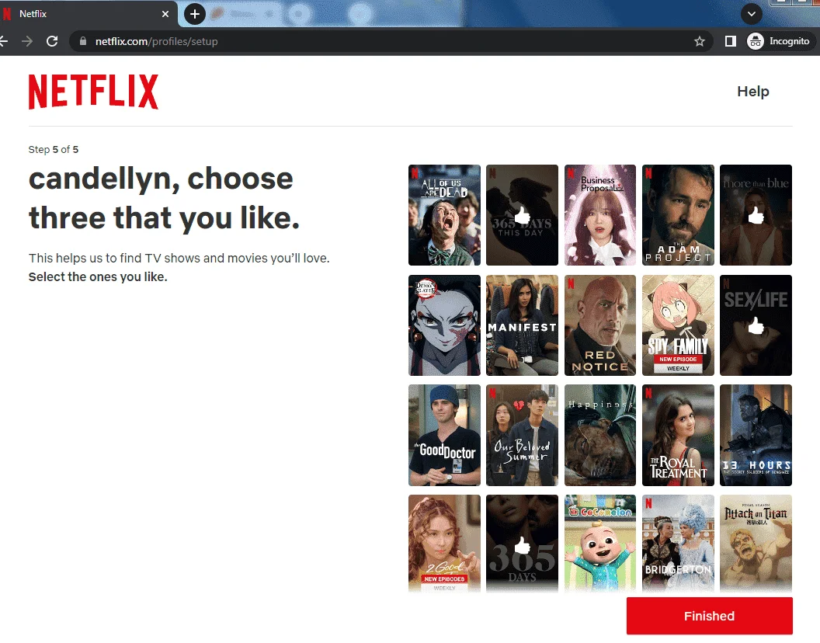The image size is (820, 643).
Task: Click the site lock icon in address bar
Action: (82, 41)
